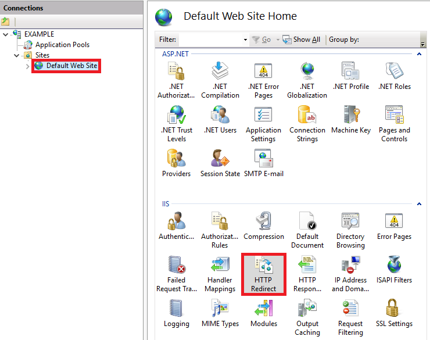Select Application Pools in tree
Viewport: 430px width, 340px height.
coord(62,45)
